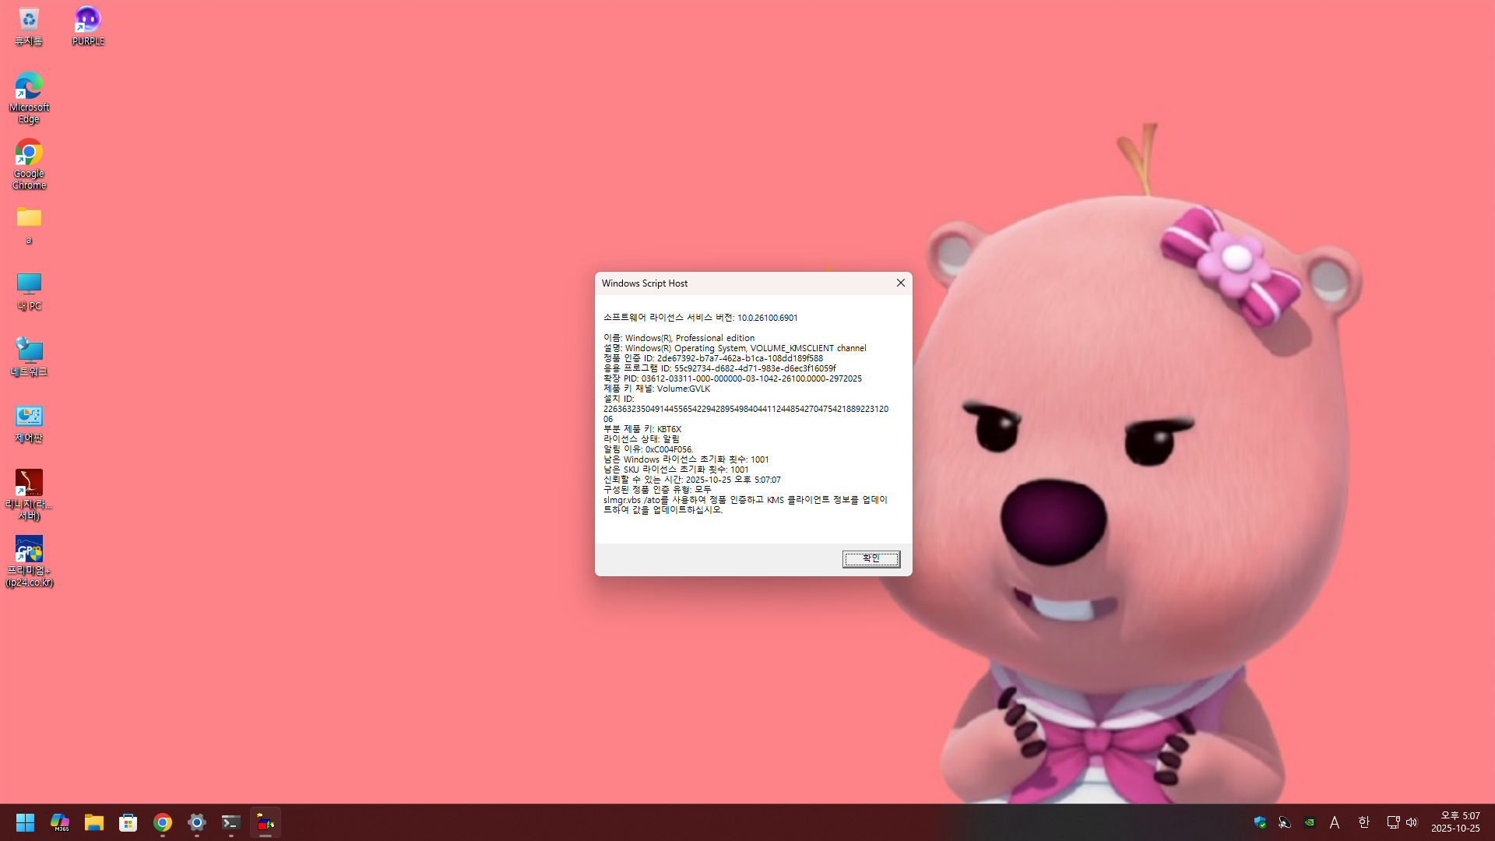Select the folder named a
Screen dimensions: 1495x841
[29, 225]
